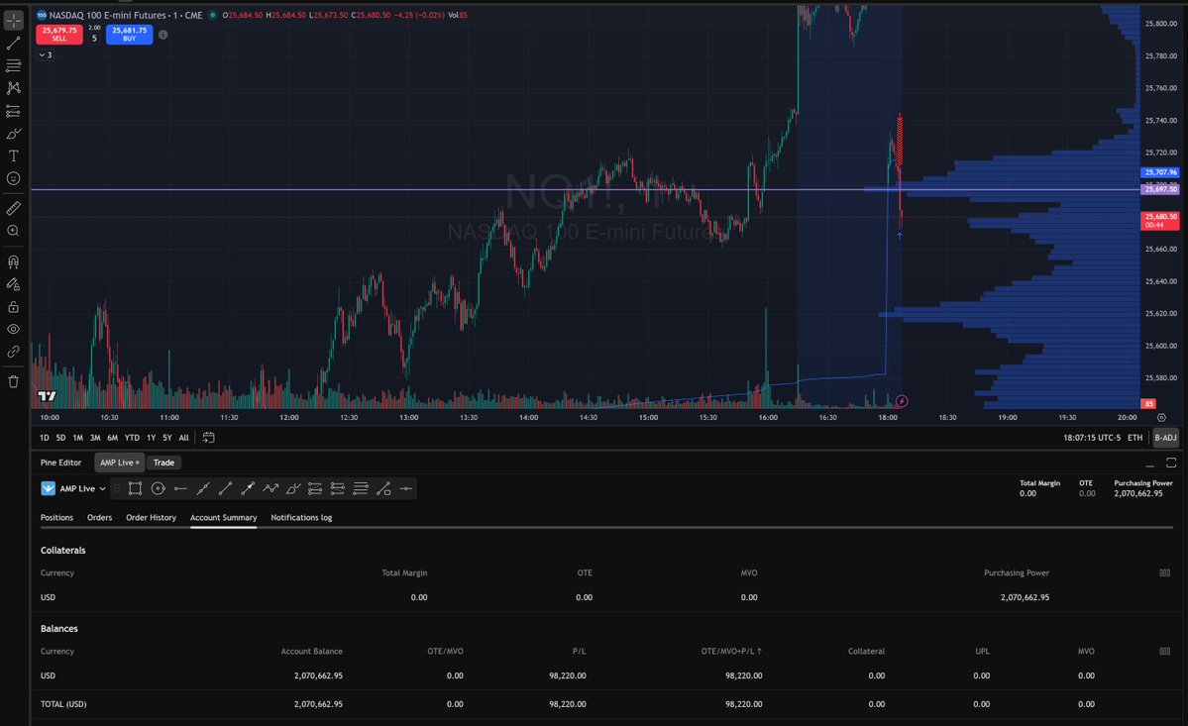Activate the zoom in tool
The height and width of the screenshot is (726, 1188).
(x=14, y=231)
